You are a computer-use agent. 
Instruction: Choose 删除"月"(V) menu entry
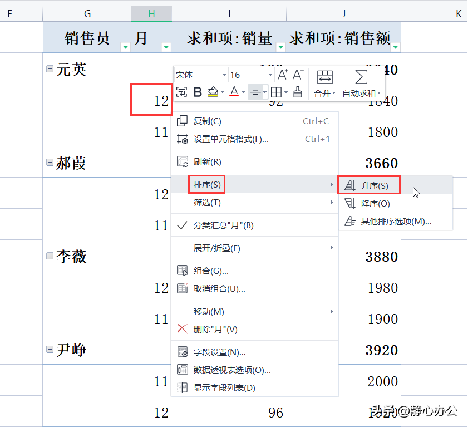point(255,330)
